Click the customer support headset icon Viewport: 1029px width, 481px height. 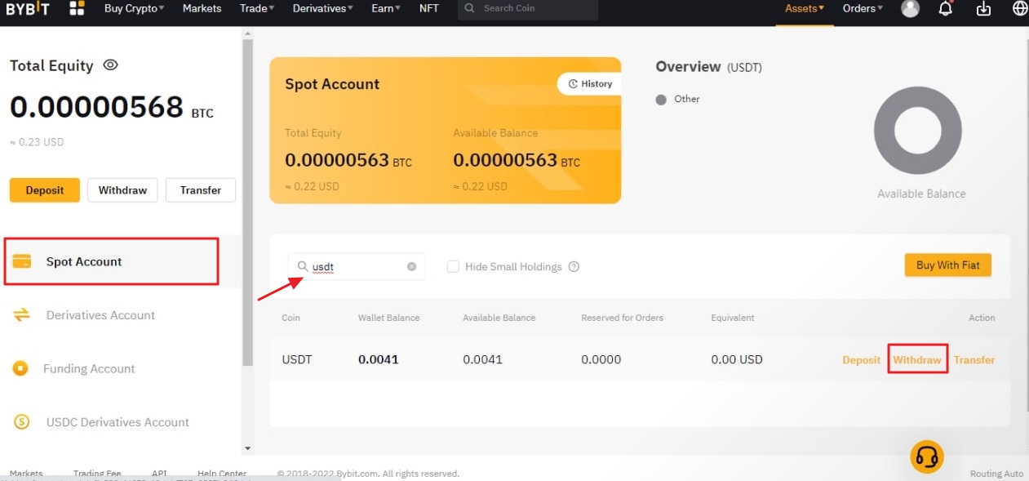(927, 457)
